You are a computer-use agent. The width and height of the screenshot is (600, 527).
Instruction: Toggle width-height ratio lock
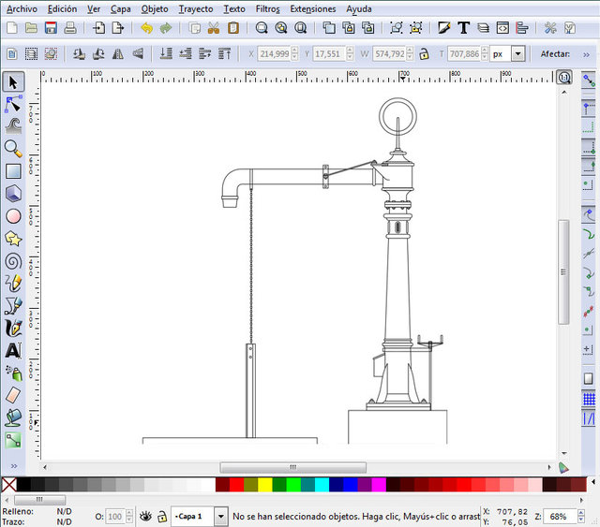click(x=424, y=54)
